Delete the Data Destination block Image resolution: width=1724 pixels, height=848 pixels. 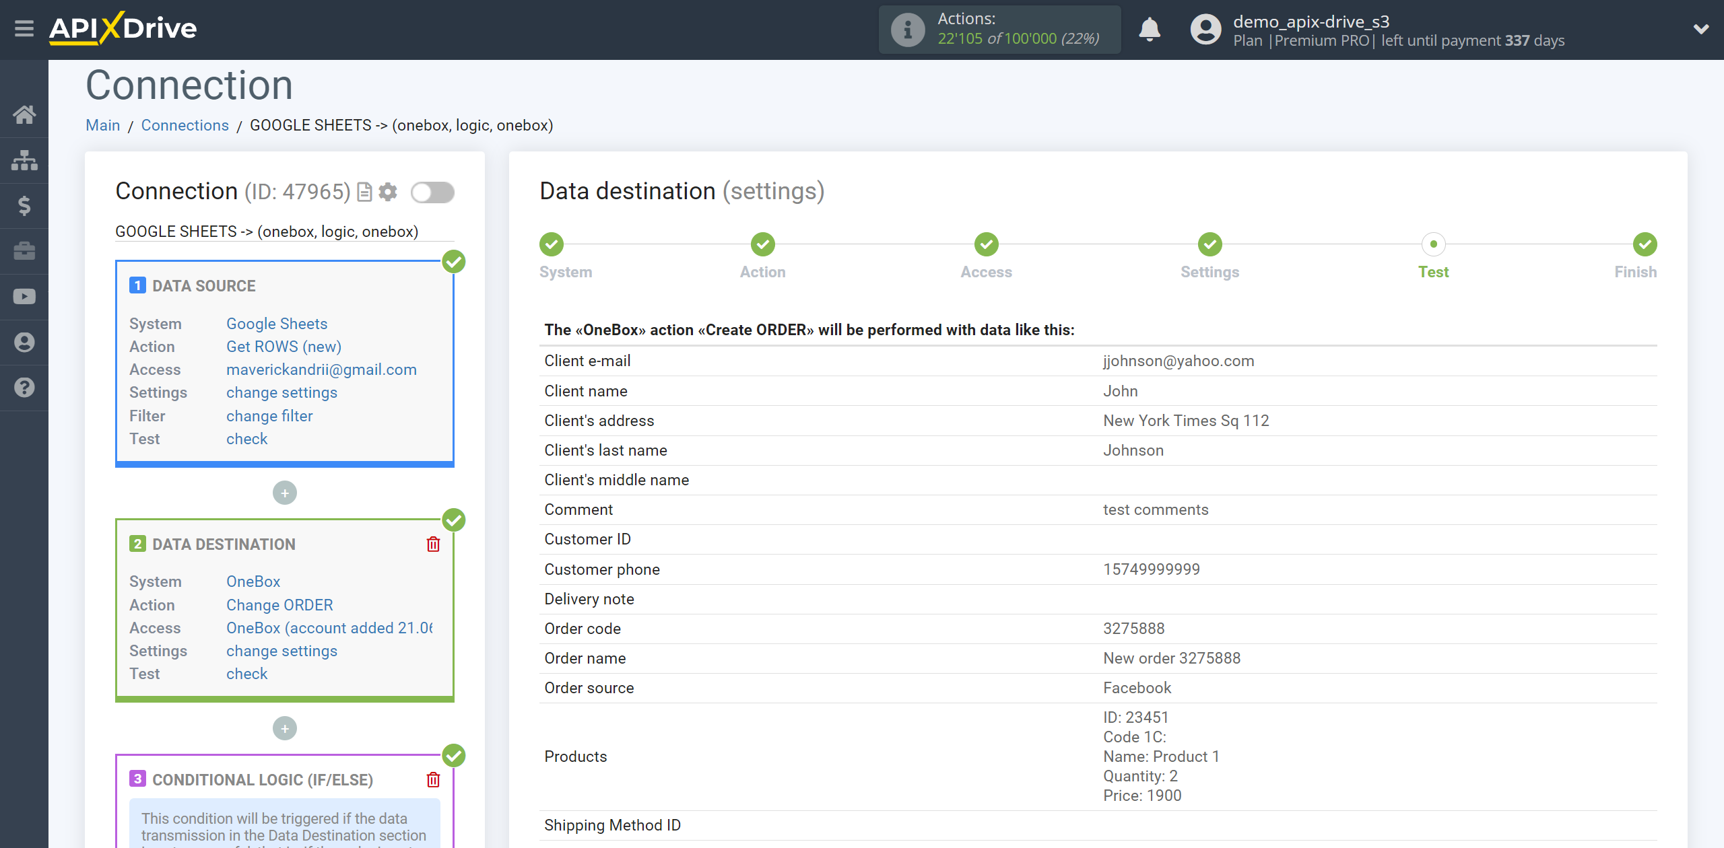pos(433,544)
